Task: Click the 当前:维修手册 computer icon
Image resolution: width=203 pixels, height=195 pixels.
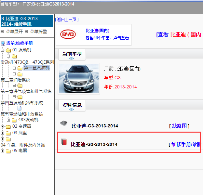Action: (3, 44)
